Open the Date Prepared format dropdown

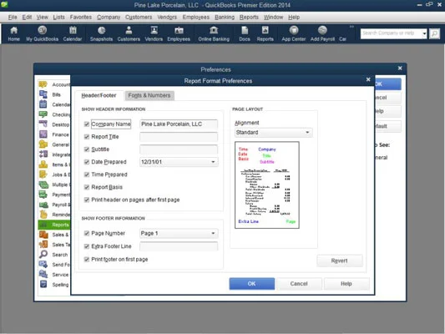(x=179, y=162)
